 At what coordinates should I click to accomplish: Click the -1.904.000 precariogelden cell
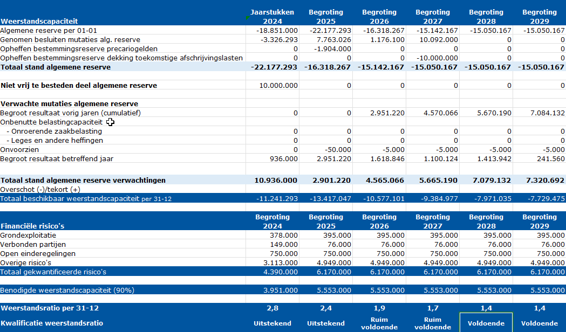332,49
